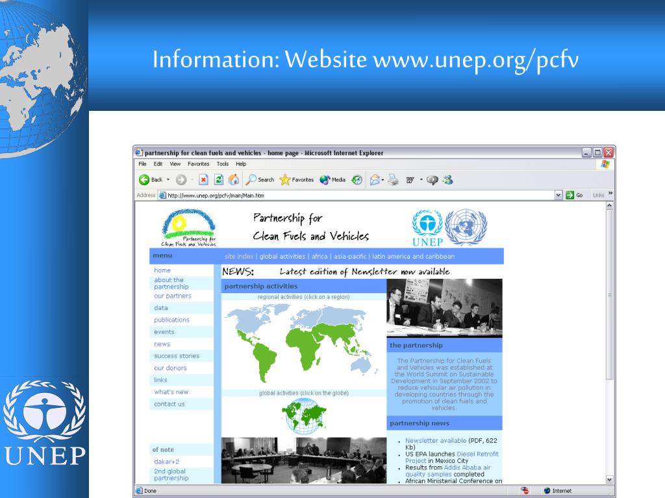Open the africa link in the top bar
Image resolution: width=665 pixels, height=498 pixels.
click(x=320, y=256)
